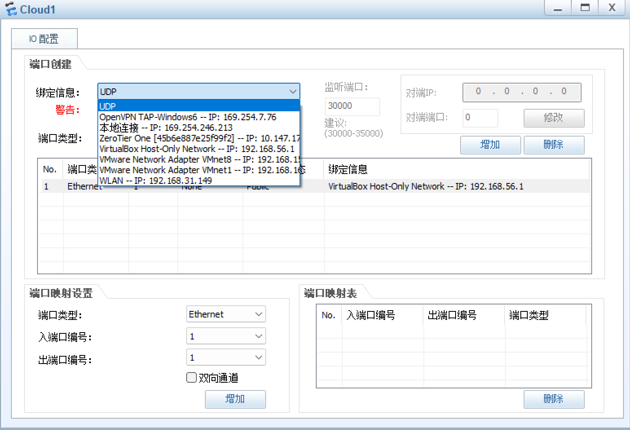Select row 1 Ethernet in the port table

(408, 186)
